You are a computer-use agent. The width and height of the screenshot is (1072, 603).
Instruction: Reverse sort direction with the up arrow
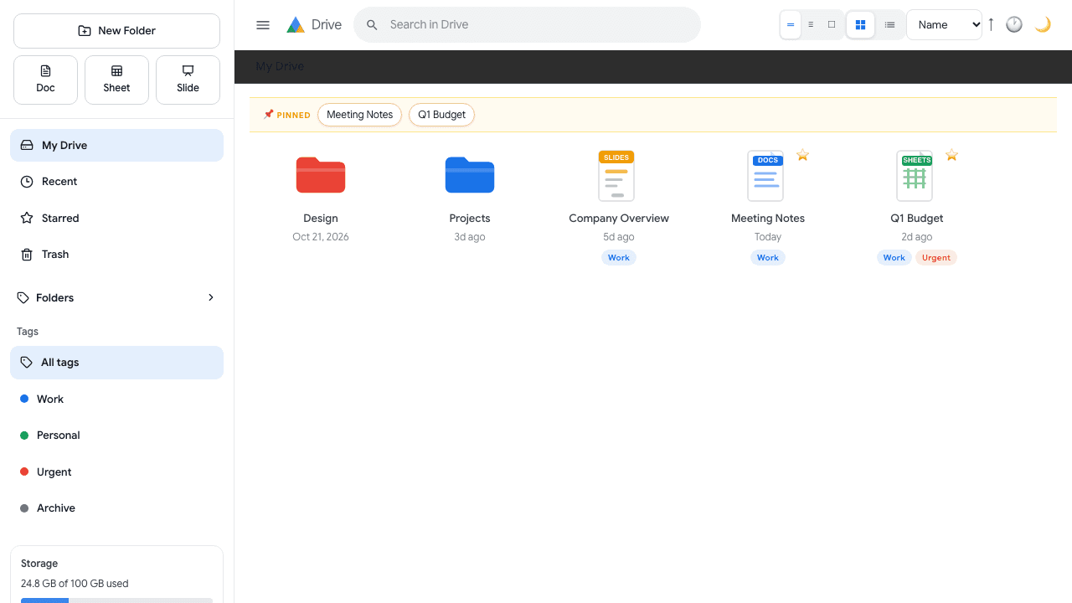point(991,24)
